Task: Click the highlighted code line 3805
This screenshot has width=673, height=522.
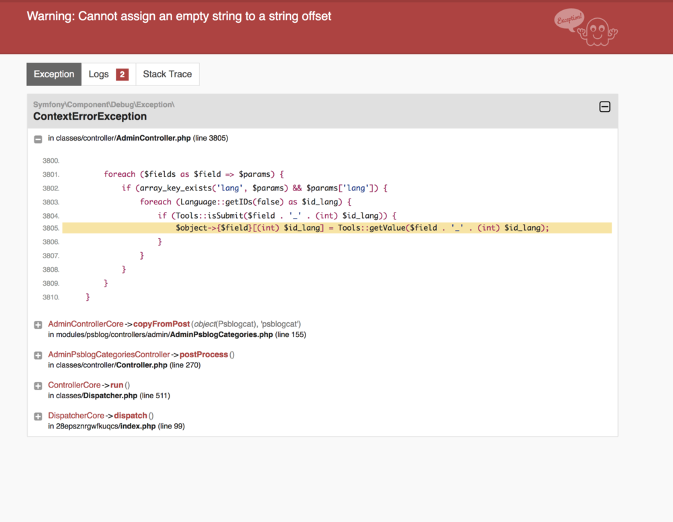Action: point(337,228)
